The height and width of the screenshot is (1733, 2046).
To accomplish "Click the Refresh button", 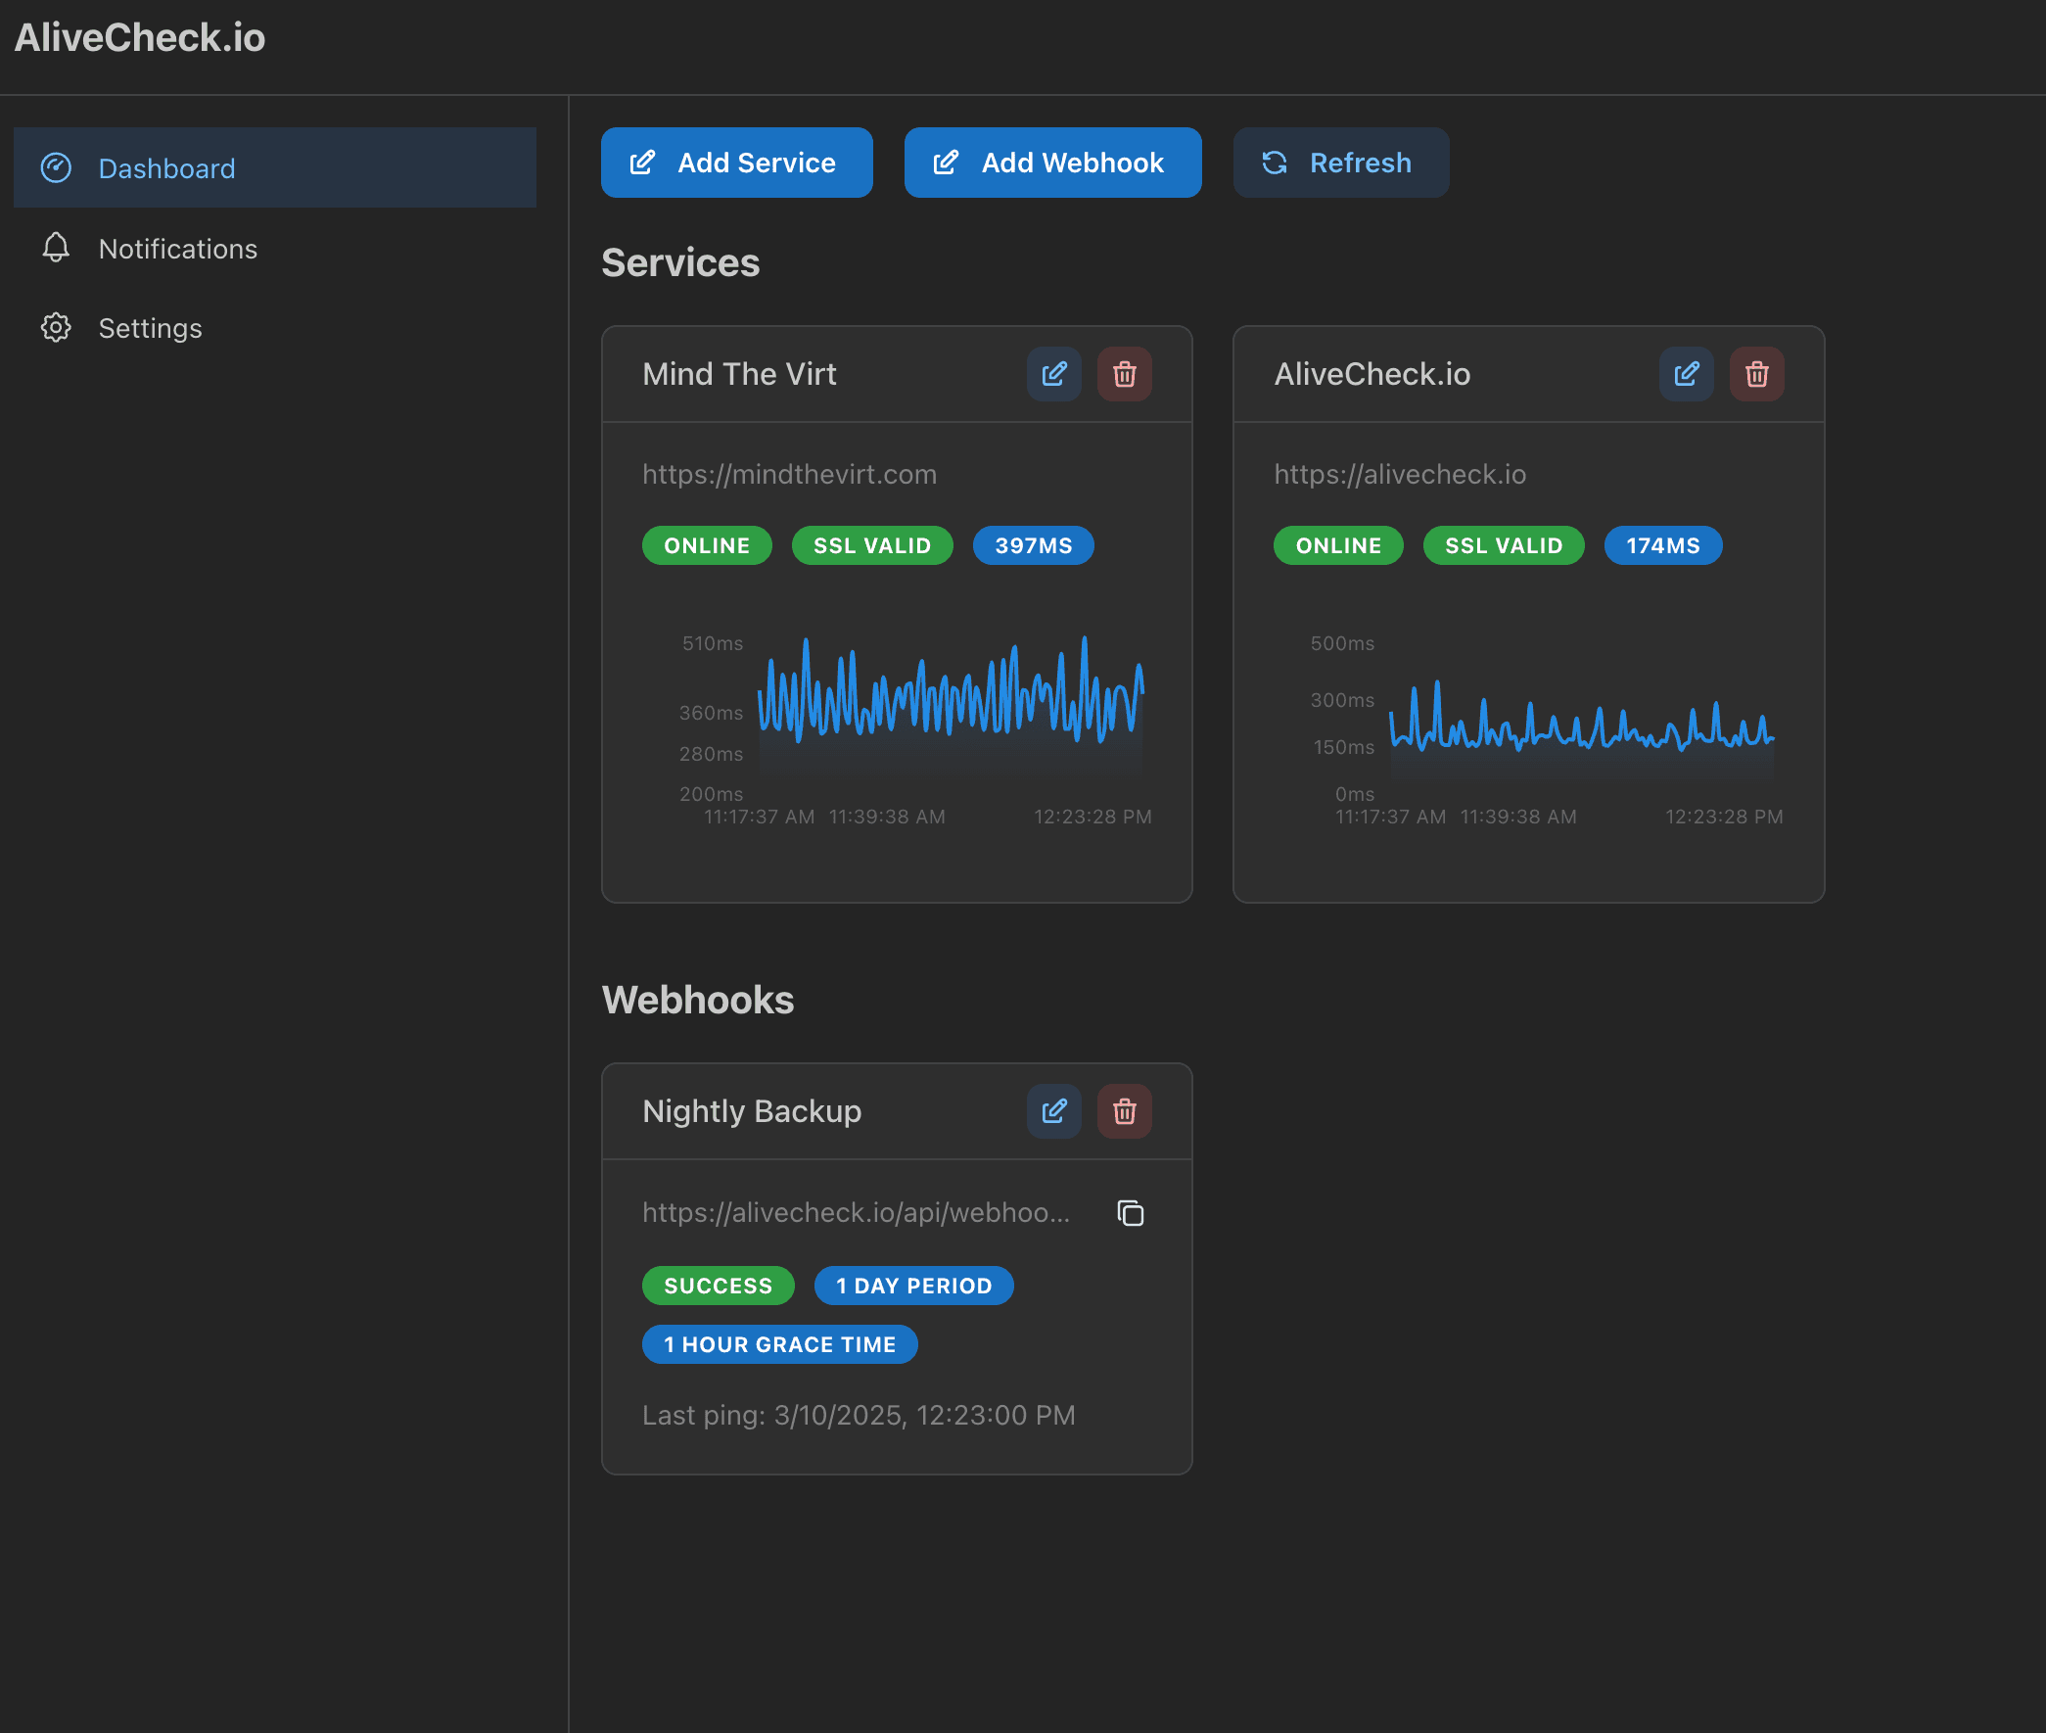I will [1341, 164].
